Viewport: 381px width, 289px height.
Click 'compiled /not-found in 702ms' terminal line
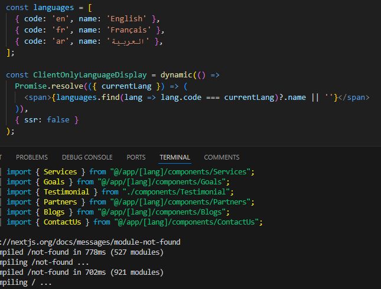pos(82,272)
